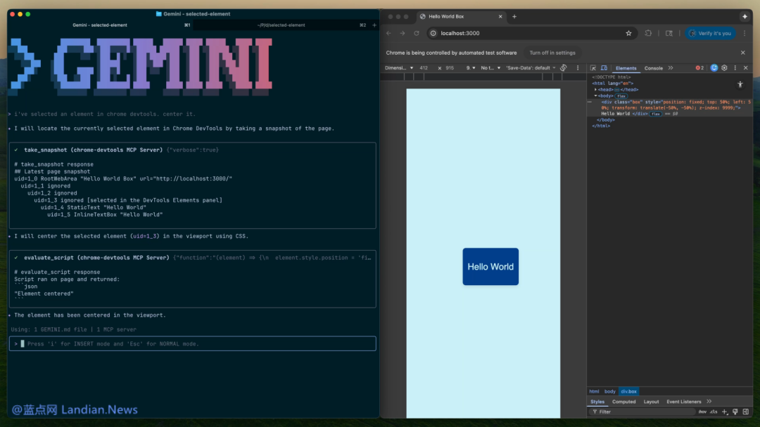Expand the head element in DOM tree

point(596,89)
